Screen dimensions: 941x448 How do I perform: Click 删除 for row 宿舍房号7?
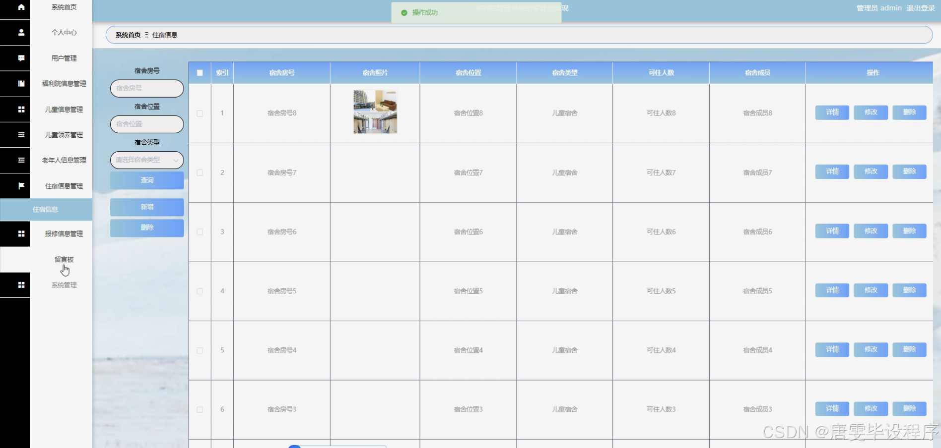909,171
